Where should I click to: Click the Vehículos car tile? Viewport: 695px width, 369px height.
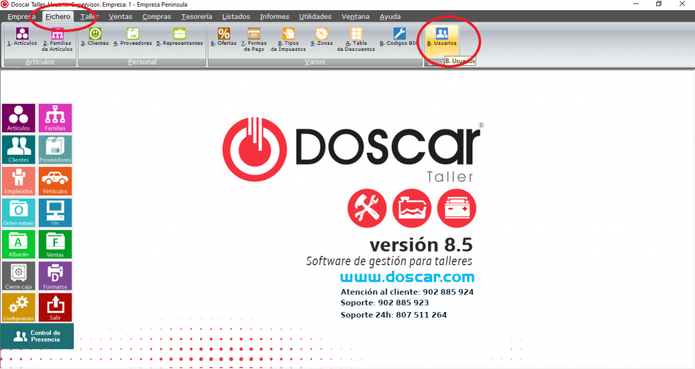coord(55,181)
